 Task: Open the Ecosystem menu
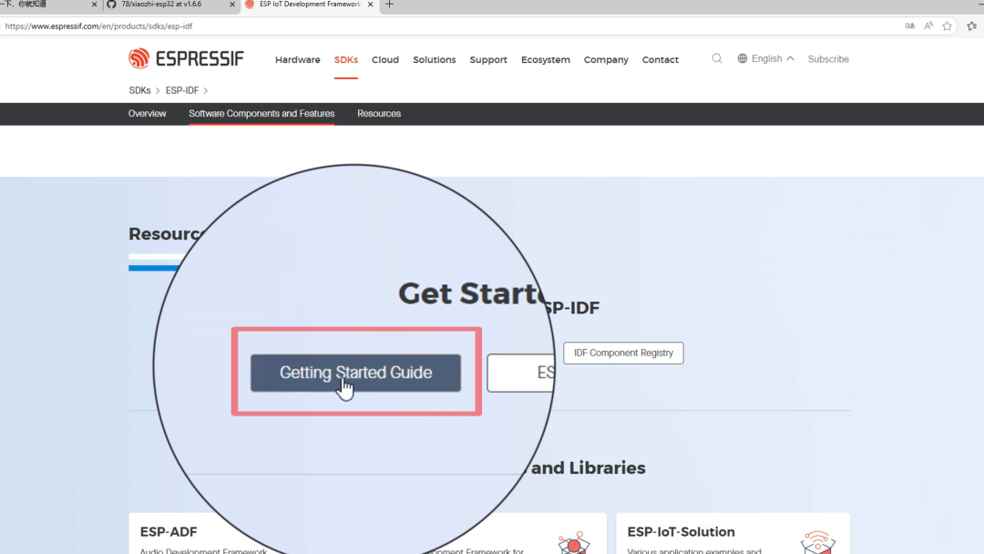546,59
